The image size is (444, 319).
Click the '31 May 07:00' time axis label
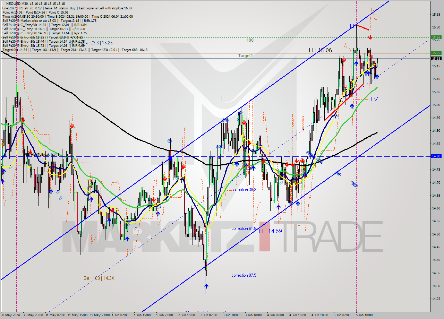55,315
